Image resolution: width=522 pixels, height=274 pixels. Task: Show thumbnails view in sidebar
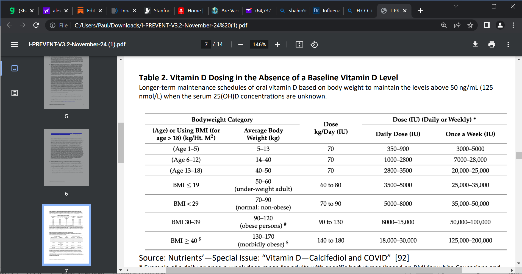15,68
